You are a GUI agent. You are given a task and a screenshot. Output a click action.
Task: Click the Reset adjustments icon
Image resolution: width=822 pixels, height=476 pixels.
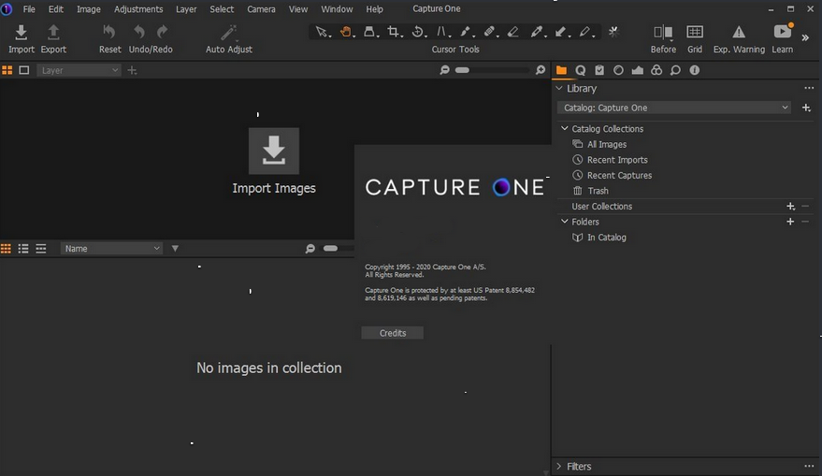coord(109,32)
